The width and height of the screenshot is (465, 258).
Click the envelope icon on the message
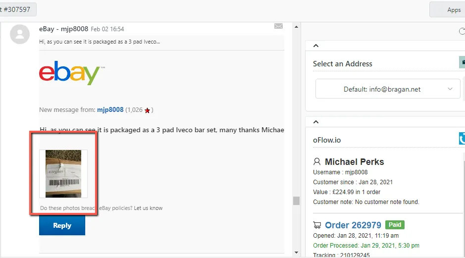pyautogui.click(x=278, y=26)
